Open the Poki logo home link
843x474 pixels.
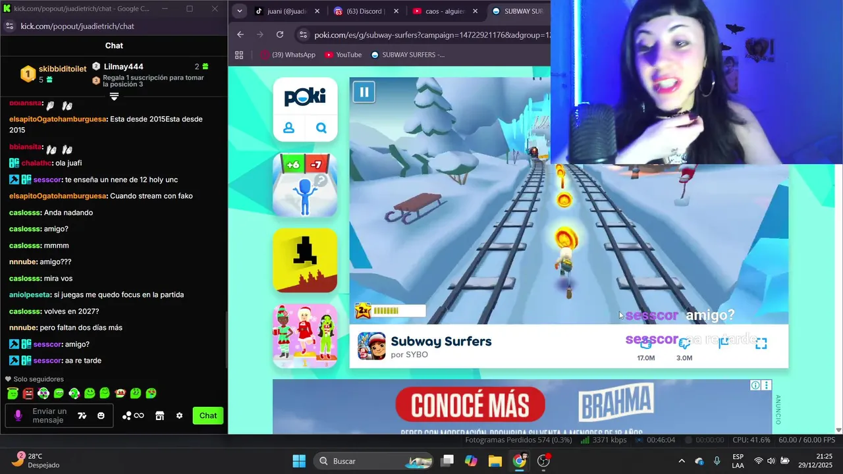[305, 97]
